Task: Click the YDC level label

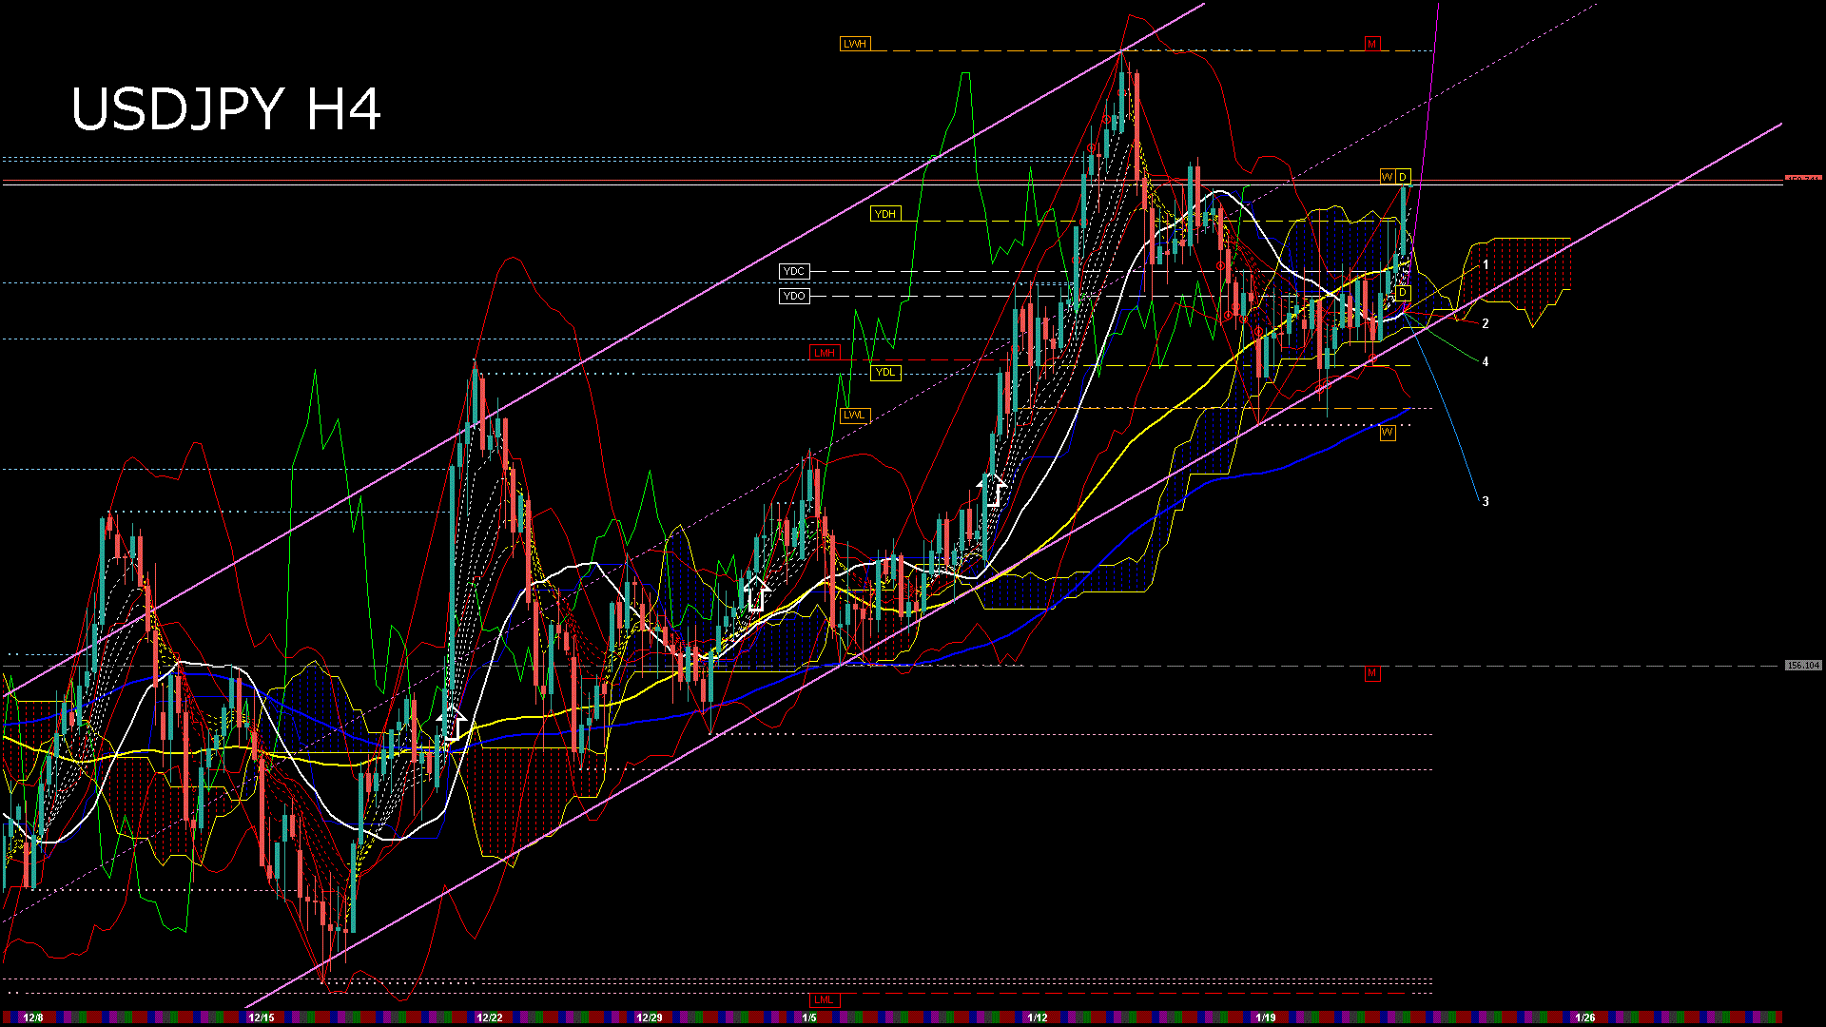Action: pyautogui.click(x=795, y=270)
